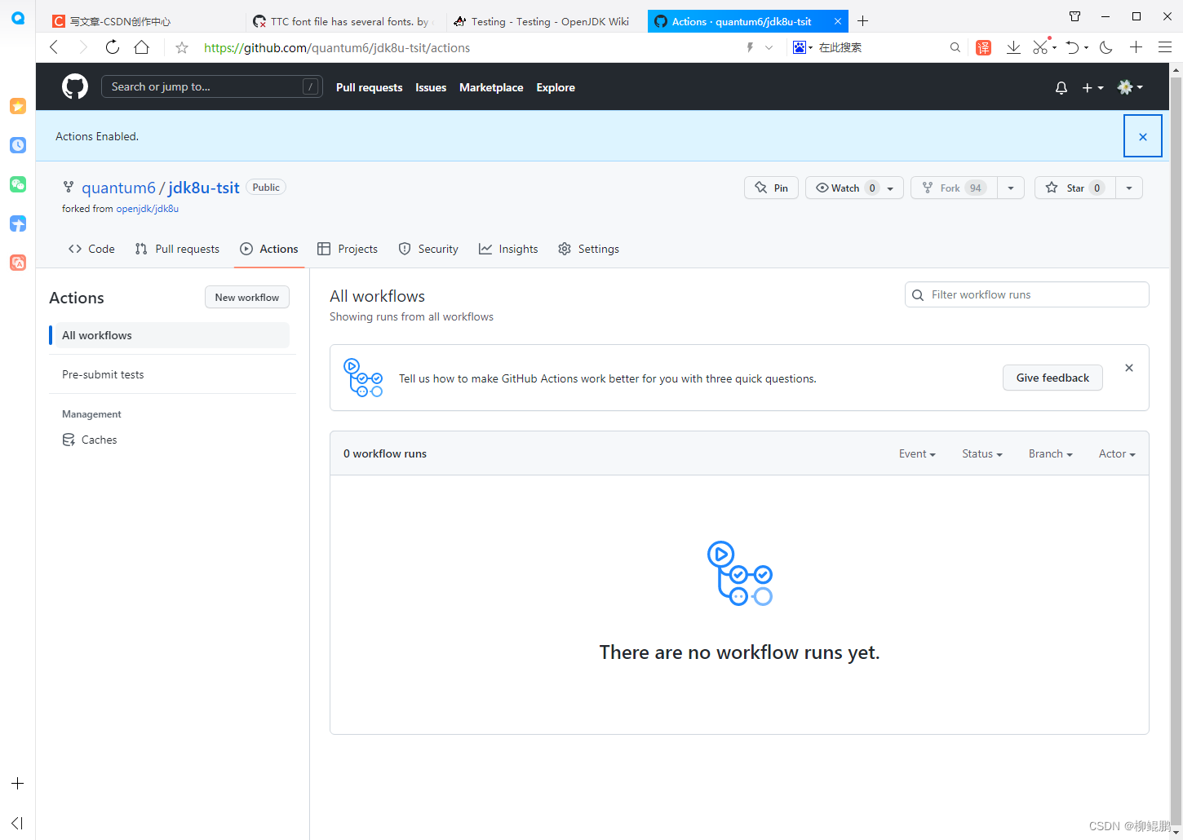Click the clock history sidebar icon

click(18, 145)
